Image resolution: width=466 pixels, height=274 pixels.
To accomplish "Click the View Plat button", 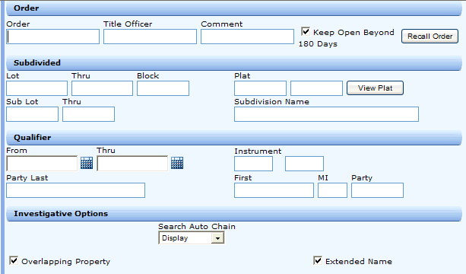I will click(x=375, y=88).
